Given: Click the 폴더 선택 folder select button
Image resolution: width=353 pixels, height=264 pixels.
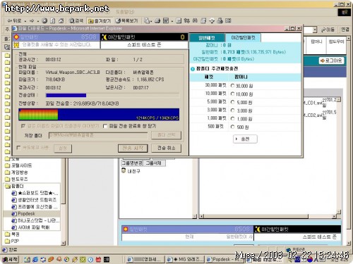Looking at the screenshot, I should tap(166, 135).
